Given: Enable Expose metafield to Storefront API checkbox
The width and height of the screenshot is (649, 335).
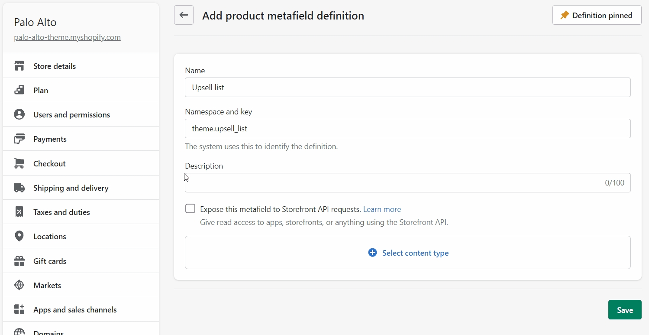Looking at the screenshot, I should (190, 209).
